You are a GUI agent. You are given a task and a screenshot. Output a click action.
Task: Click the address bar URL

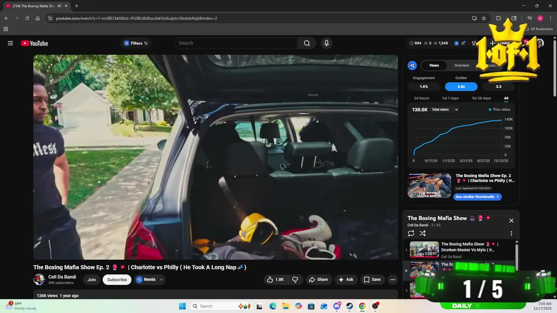click(x=136, y=18)
